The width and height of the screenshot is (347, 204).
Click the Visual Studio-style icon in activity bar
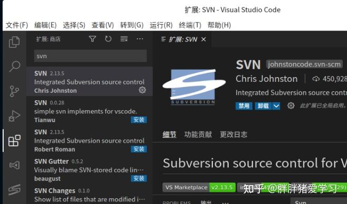tap(14, 165)
